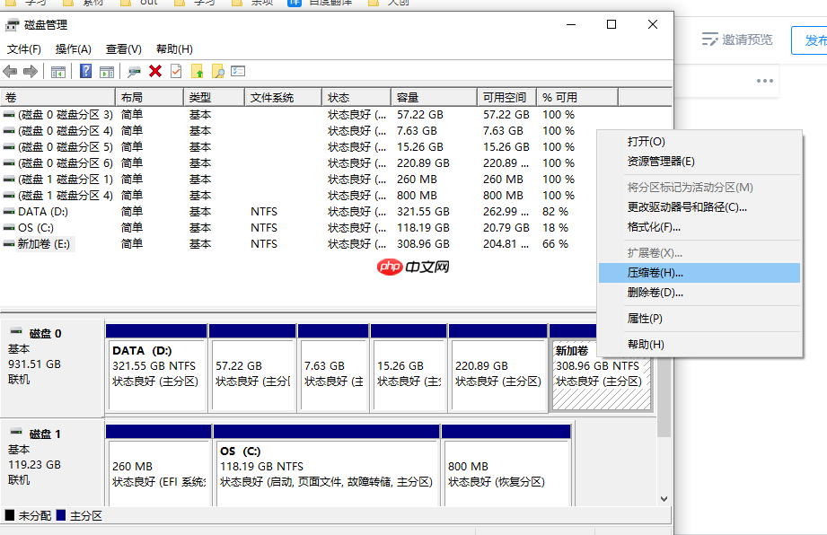Click the back arrow toolbar icon
The image size is (827, 535).
[x=11, y=71]
